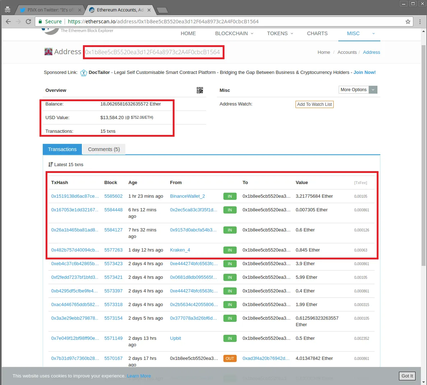Screen dimensions: 427x385
Task: Open the MISC menu dropdown arrow
Action: [373, 33]
